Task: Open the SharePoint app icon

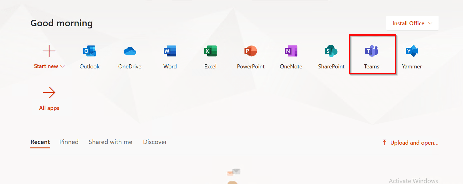Action: coord(331,51)
